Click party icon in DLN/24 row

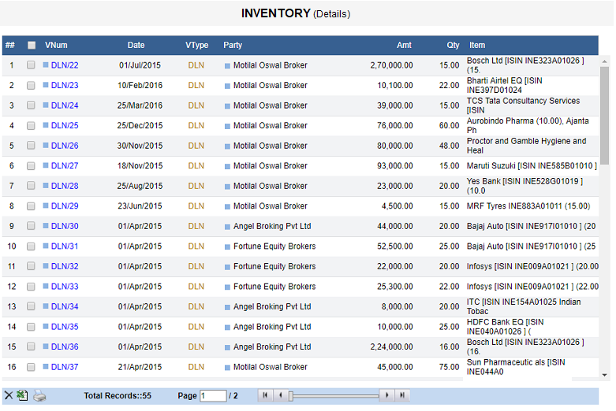[227, 106]
